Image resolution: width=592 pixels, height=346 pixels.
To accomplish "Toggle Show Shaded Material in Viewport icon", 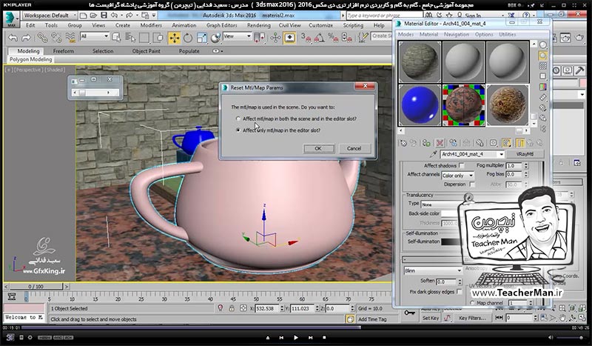I will pos(507,143).
